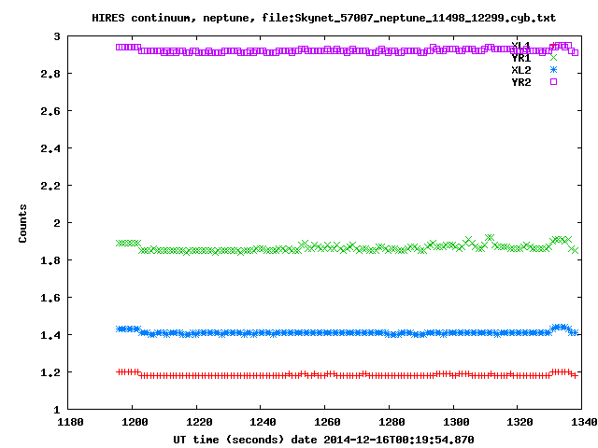This screenshot has height=448, width=598.
Task: Click x-axis tick label 1200
Action: (135, 422)
